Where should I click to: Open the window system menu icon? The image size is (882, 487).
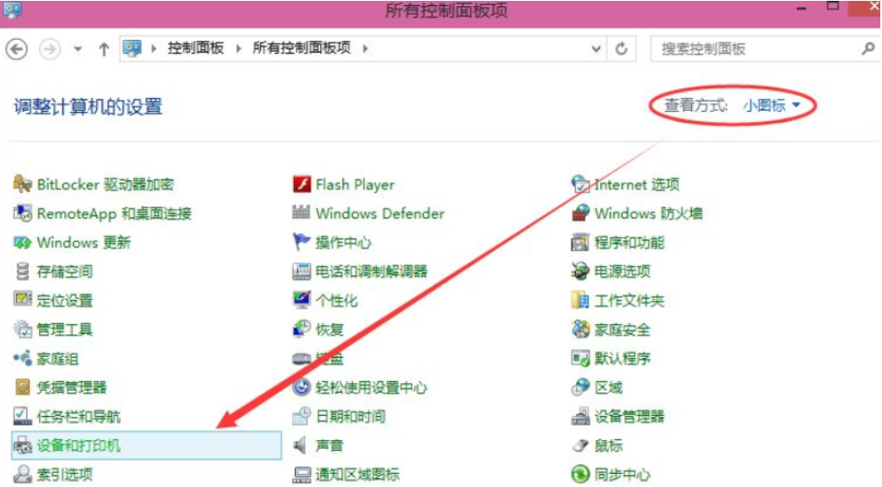12,10
